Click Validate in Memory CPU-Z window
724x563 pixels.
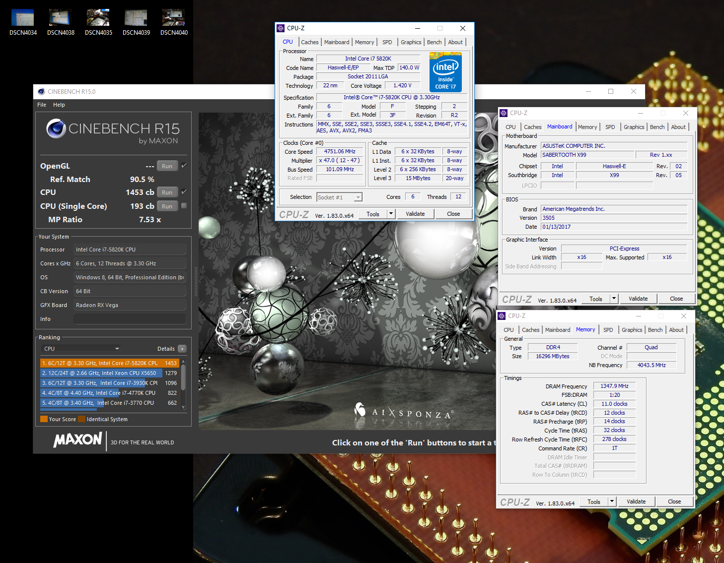click(636, 501)
